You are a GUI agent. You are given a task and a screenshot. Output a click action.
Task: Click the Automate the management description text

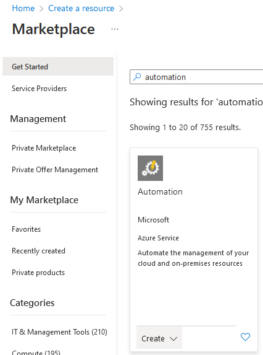193,258
